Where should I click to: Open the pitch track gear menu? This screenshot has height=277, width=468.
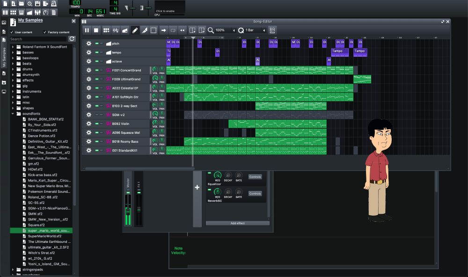(x=88, y=44)
